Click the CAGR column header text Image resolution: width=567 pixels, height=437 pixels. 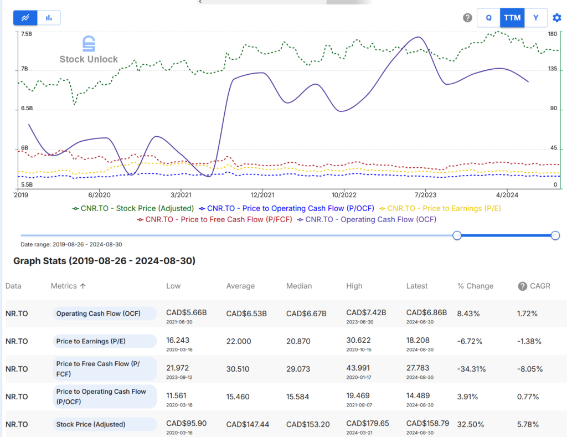[x=540, y=286]
